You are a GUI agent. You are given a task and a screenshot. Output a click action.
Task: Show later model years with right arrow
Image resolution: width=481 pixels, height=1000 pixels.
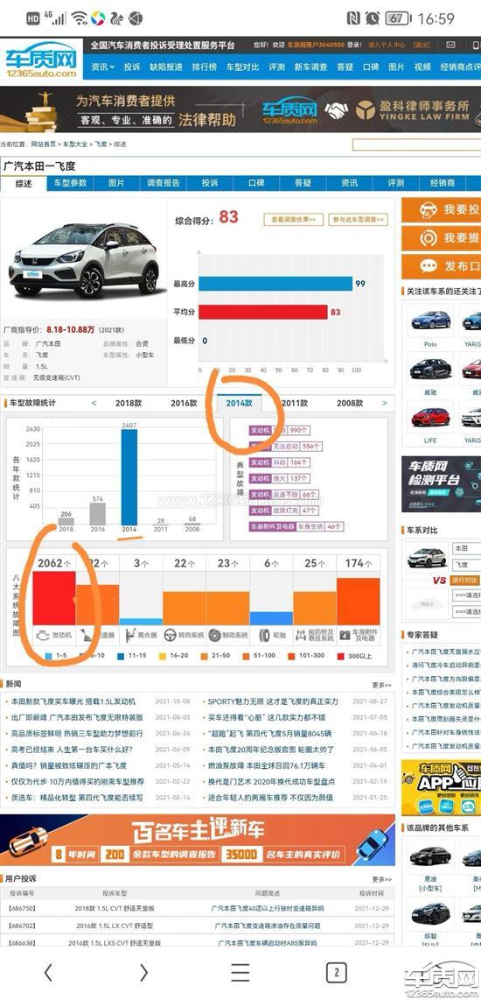(384, 403)
